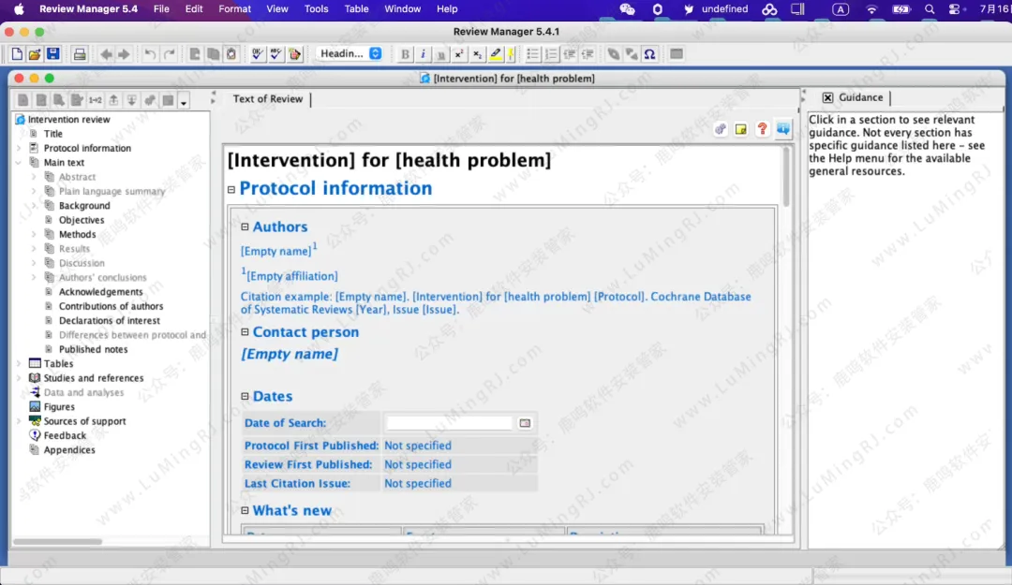Click the red question mark Help icon
The image size is (1012, 585).
(x=762, y=129)
